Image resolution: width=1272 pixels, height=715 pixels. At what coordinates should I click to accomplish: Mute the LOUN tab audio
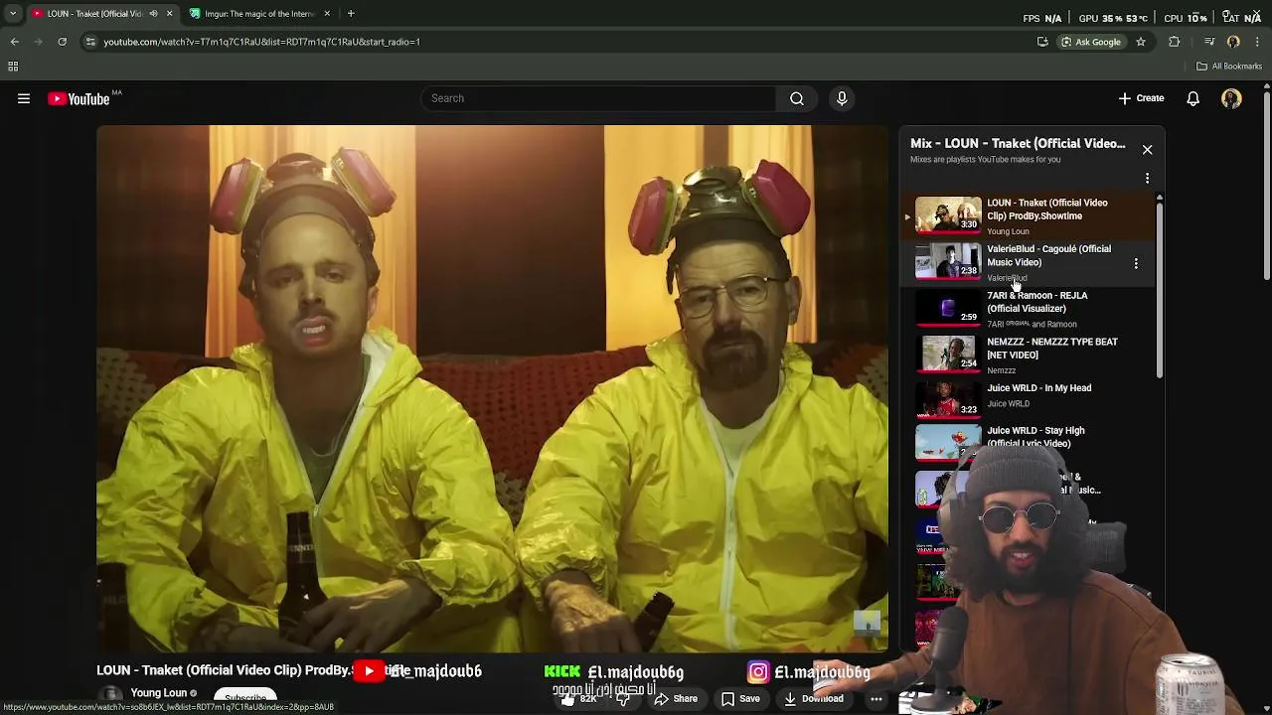tap(153, 14)
